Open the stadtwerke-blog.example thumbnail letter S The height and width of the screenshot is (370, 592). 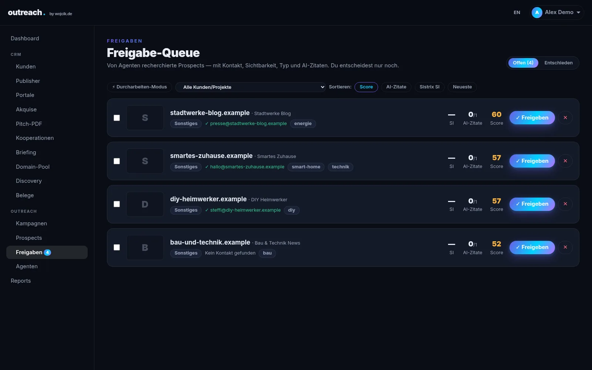click(145, 118)
